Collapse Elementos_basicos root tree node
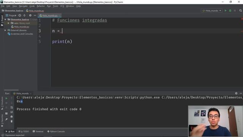Image resolution: width=243 pixels, height=137 pixels. tap(5, 19)
